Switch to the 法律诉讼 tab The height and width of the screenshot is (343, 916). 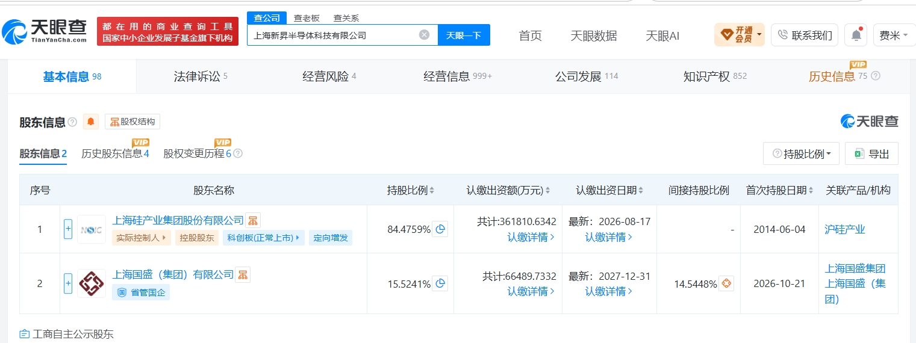pyautogui.click(x=201, y=76)
